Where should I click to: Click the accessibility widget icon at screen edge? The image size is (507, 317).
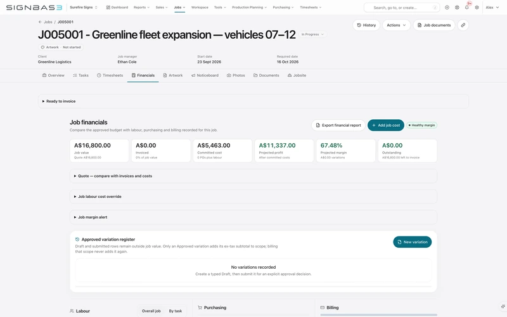[503, 306]
